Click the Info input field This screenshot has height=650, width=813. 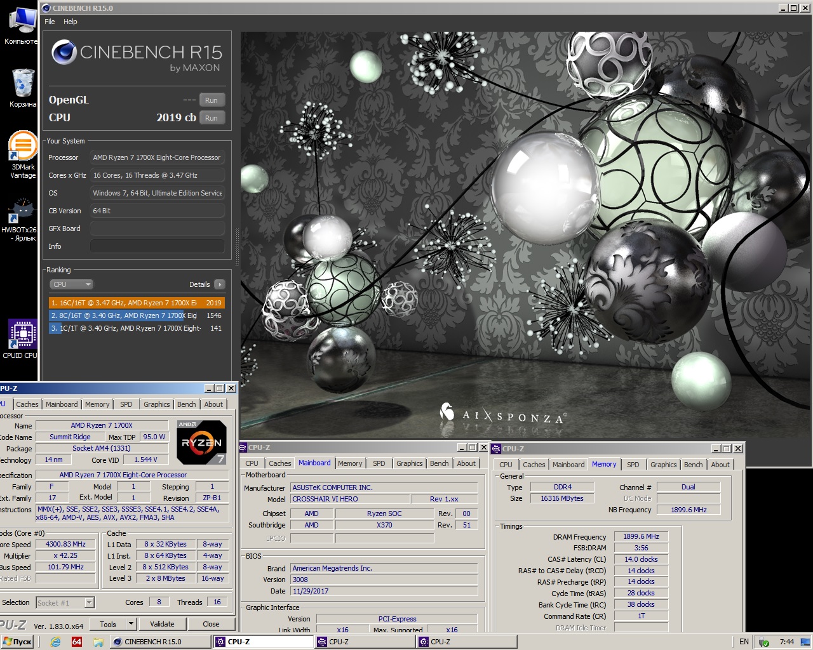pyautogui.click(x=157, y=246)
